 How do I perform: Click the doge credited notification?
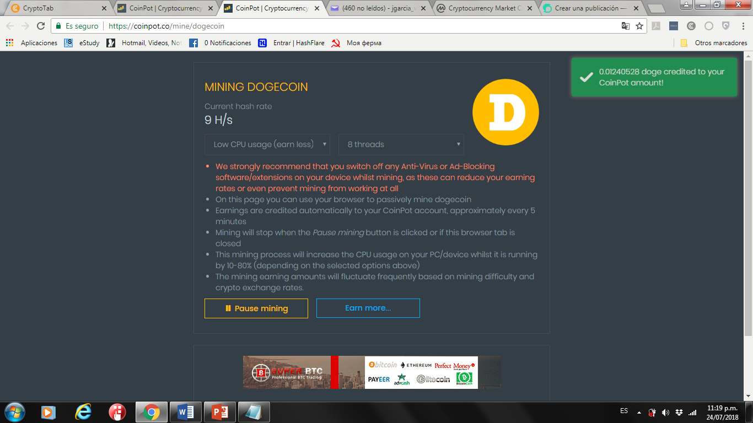(x=654, y=77)
